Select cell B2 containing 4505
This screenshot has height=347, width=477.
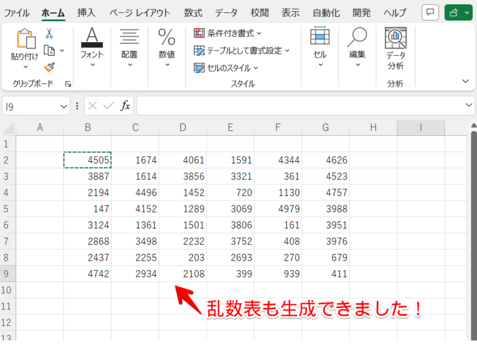point(88,160)
